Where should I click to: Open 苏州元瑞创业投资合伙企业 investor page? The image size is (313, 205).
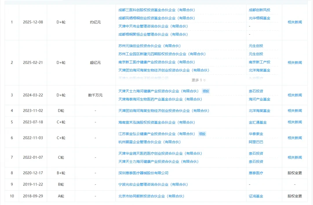pyautogui.click(x=149, y=46)
